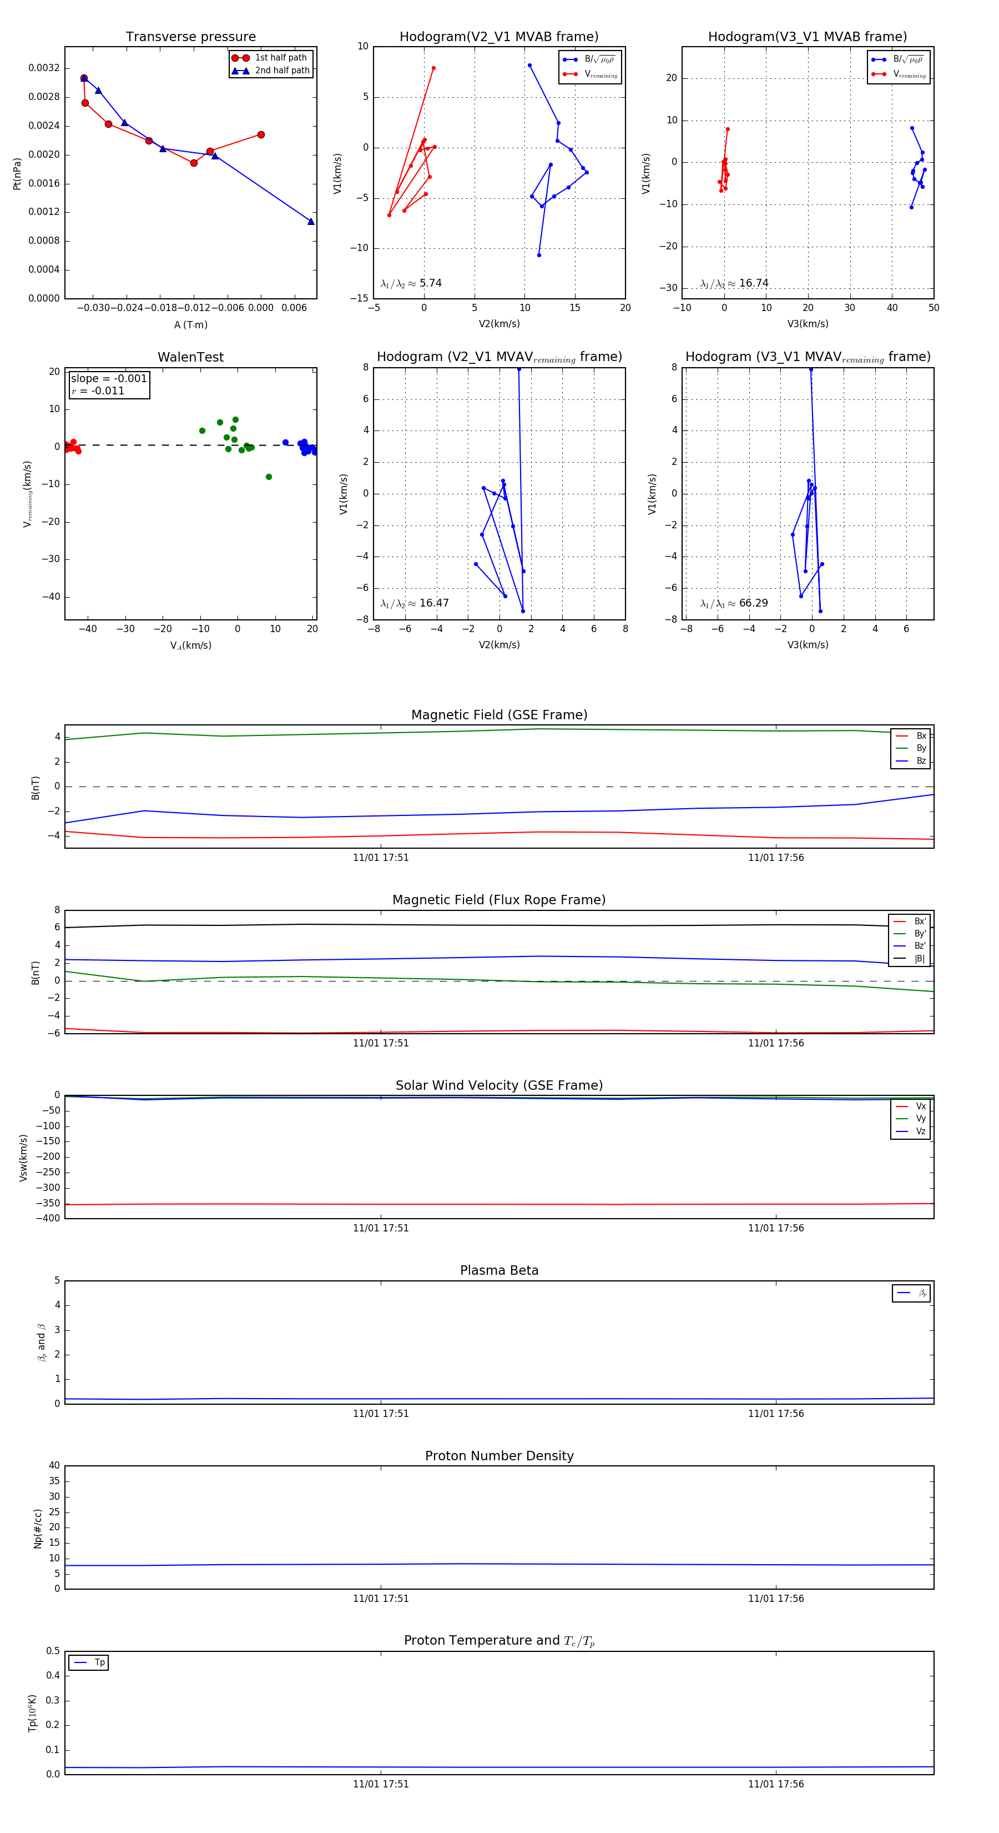Click the βp legend in Plasma Beta plot
The width and height of the screenshot is (999, 1833).
point(911,1293)
